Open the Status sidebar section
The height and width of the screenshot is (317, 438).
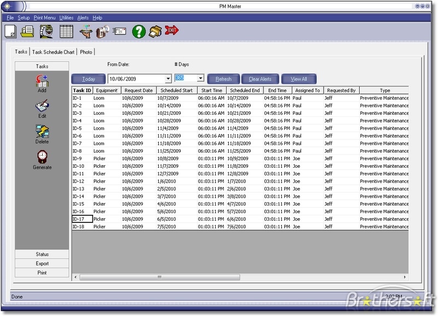click(x=42, y=254)
